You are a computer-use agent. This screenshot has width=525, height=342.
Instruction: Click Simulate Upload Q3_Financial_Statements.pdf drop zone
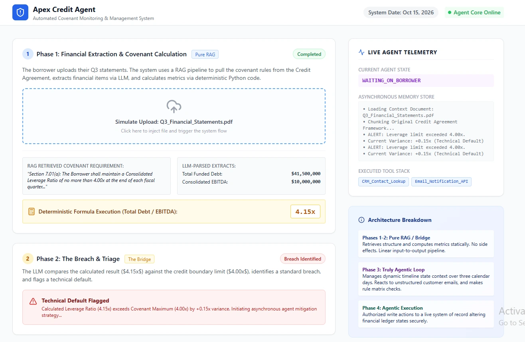coord(174,116)
